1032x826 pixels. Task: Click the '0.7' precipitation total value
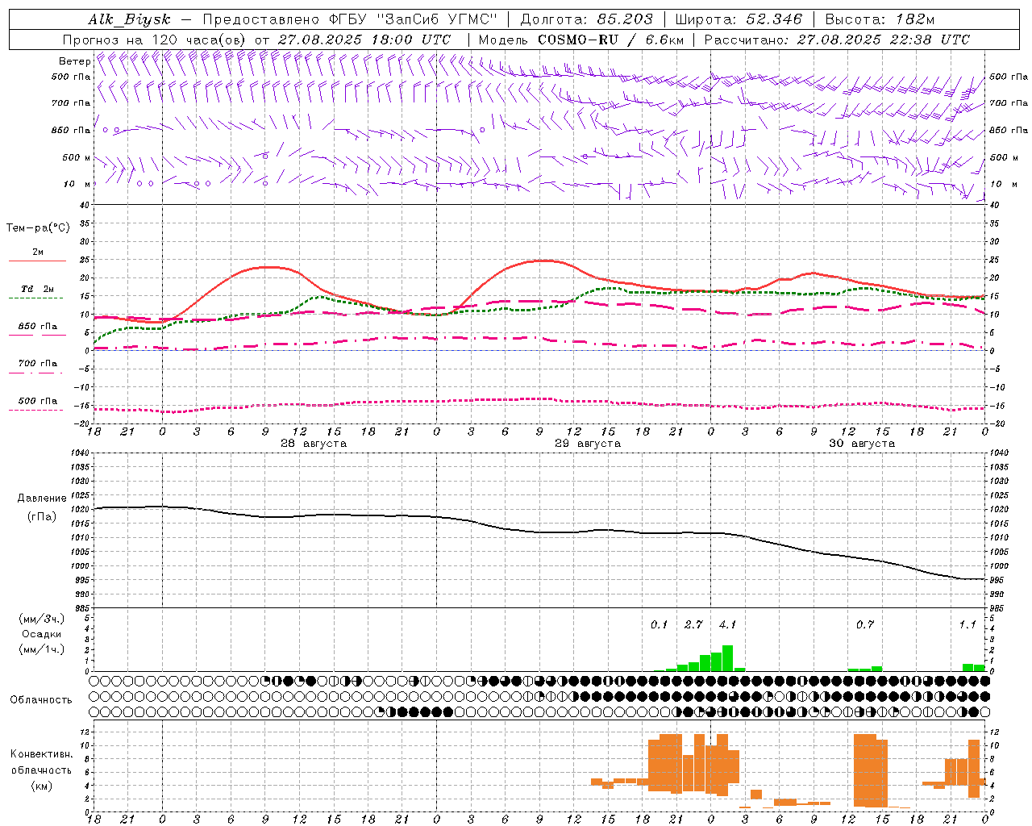[865, 625]
